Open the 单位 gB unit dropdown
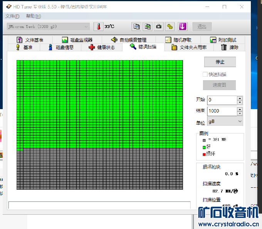 pyautogui.click(x=225, y=121)
